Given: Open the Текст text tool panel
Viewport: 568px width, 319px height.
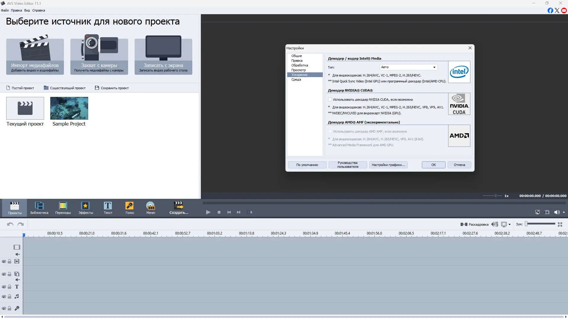Looking at the screenshot, I should (108, 208).
